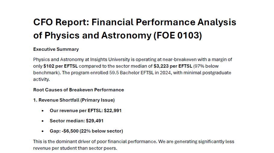Viewport: 274px width, 153px height.
Task: Click the 'Executive Summary' heading
Action: point(56,49)
